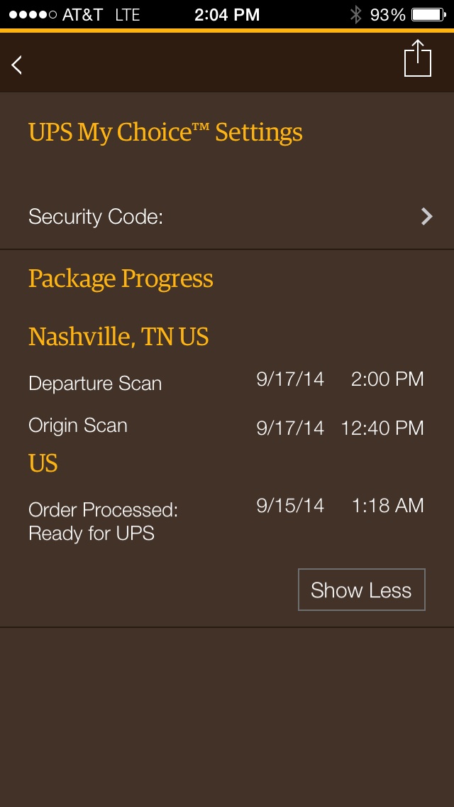Viewport: 454px width, 807px height.
Task: Select the Nashville, TN US location header
Action: [x=118, y=337]
